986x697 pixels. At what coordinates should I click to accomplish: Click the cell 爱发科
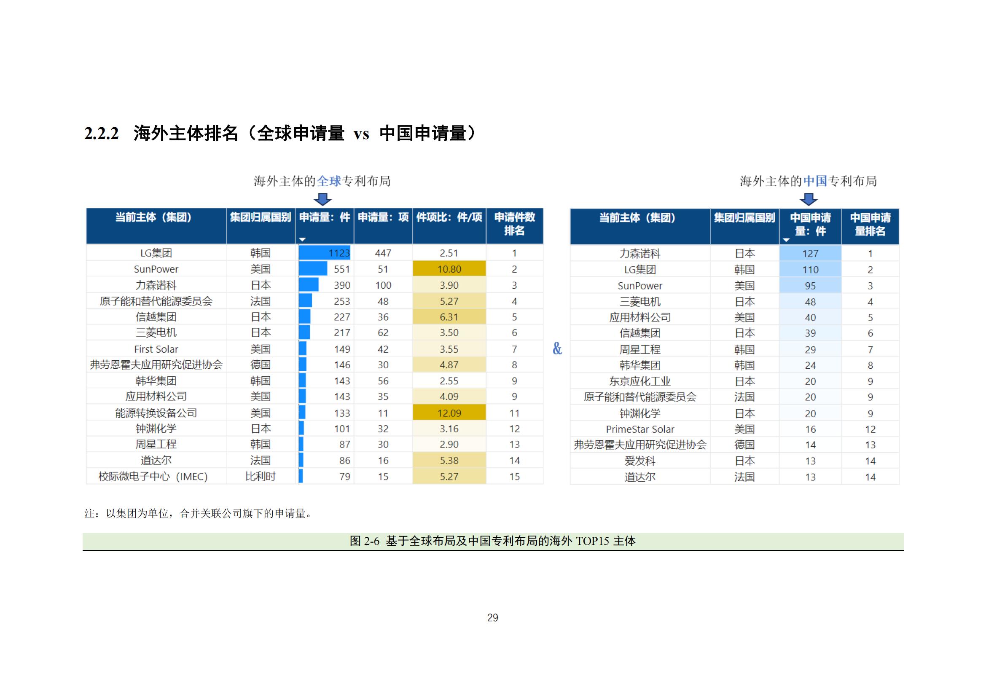[640, 461]
